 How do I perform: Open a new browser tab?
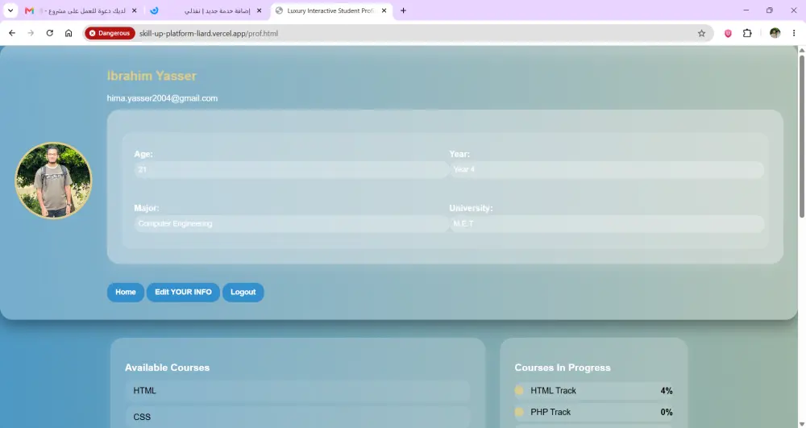(404, 10)
